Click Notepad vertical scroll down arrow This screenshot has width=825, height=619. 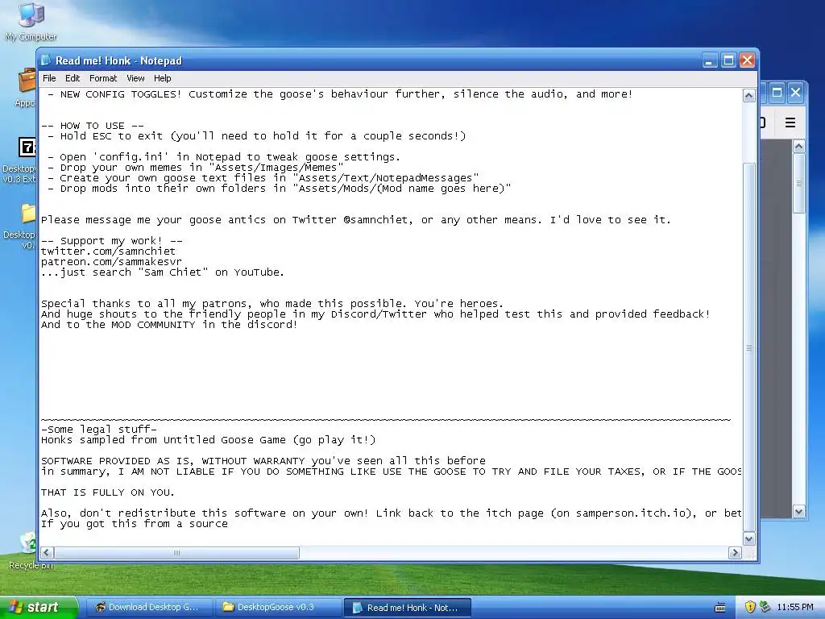[x=748, y=538]
